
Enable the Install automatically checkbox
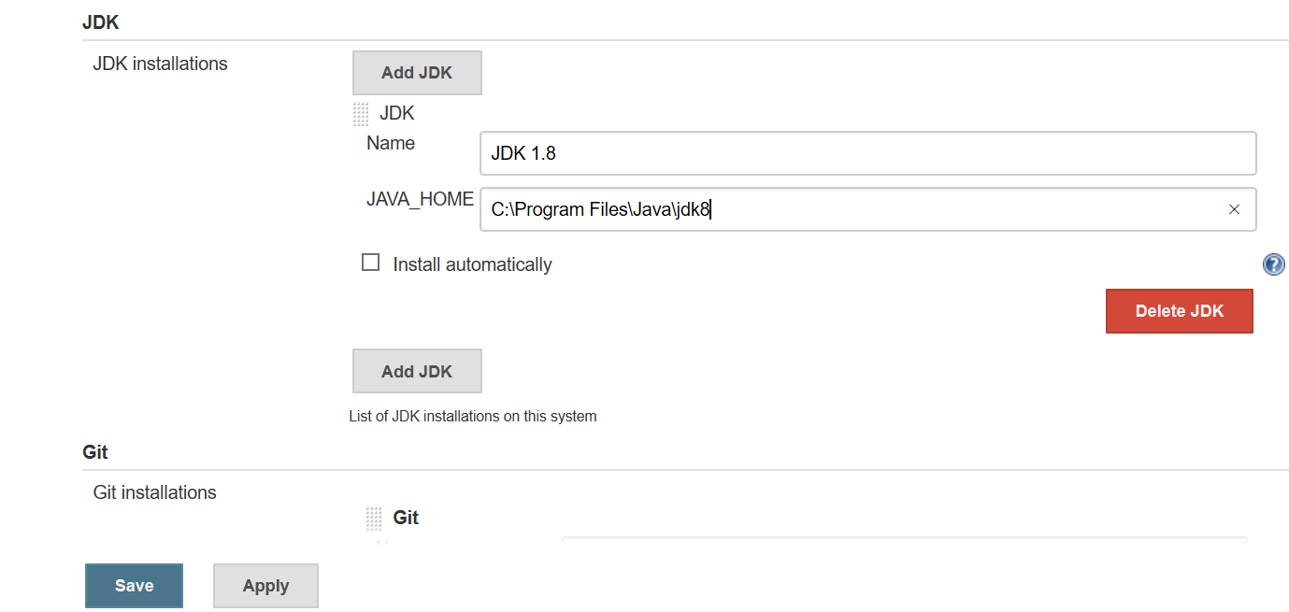pyautogui.click(x=371, y=263)
